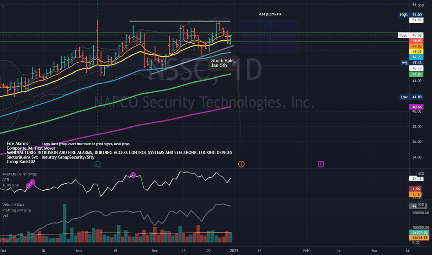This screenshot has width=432, height=255.
Task: Select the 'SectorBusins Svc' annotation line
Action: [51, 157]
